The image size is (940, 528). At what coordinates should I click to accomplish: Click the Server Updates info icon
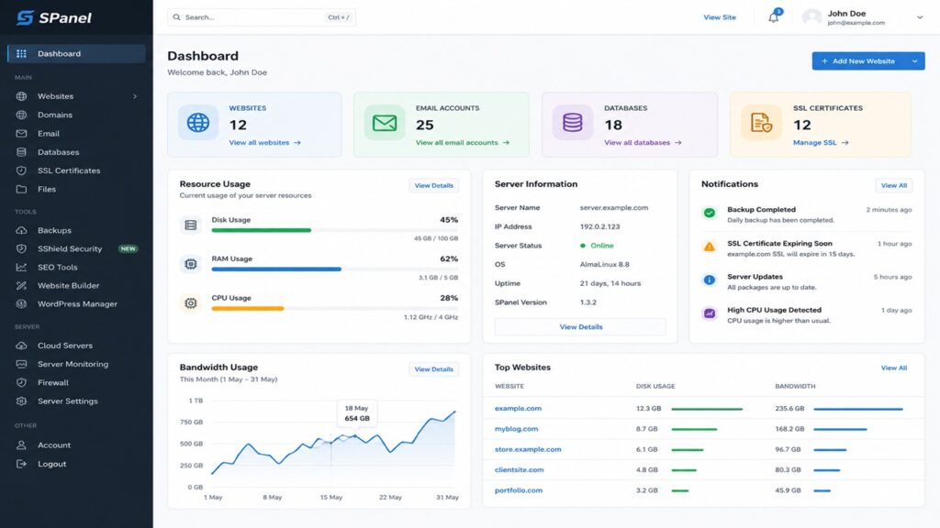710,280
